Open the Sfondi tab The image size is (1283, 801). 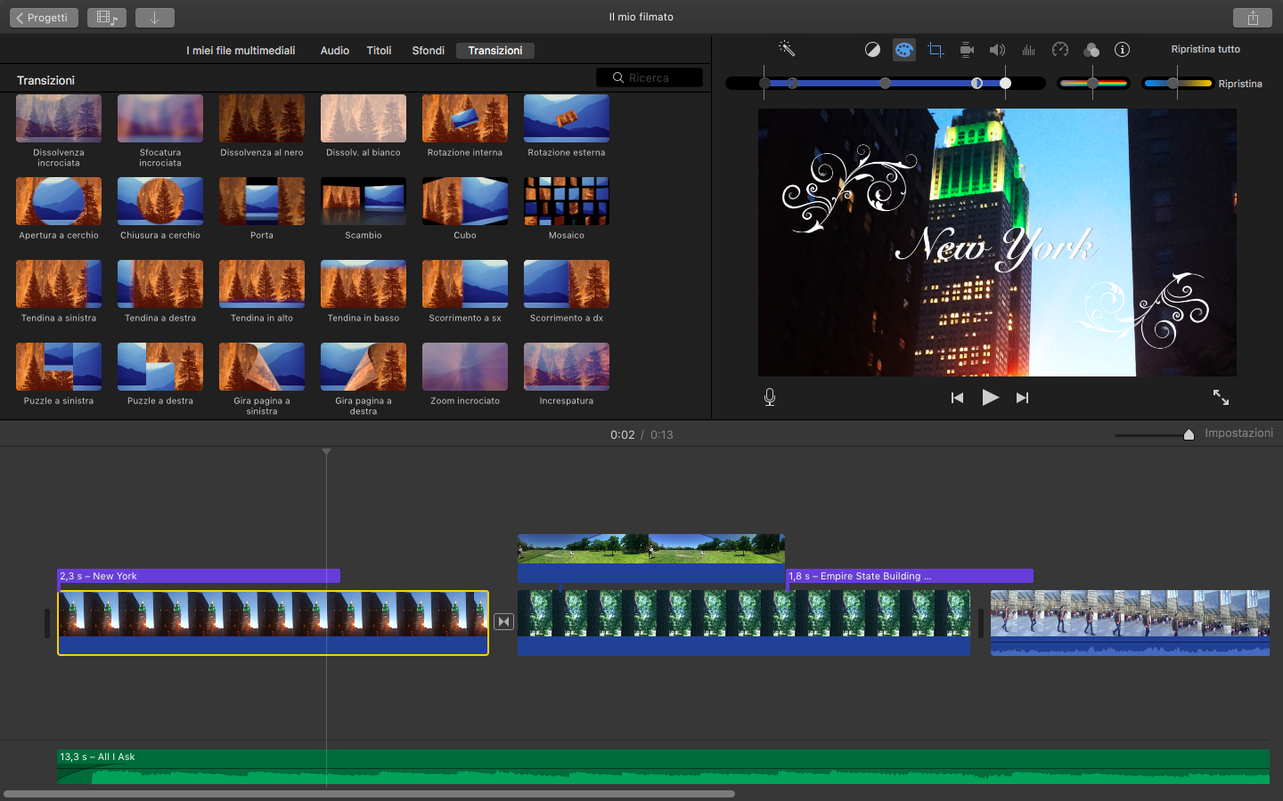(x=429, y=51)
